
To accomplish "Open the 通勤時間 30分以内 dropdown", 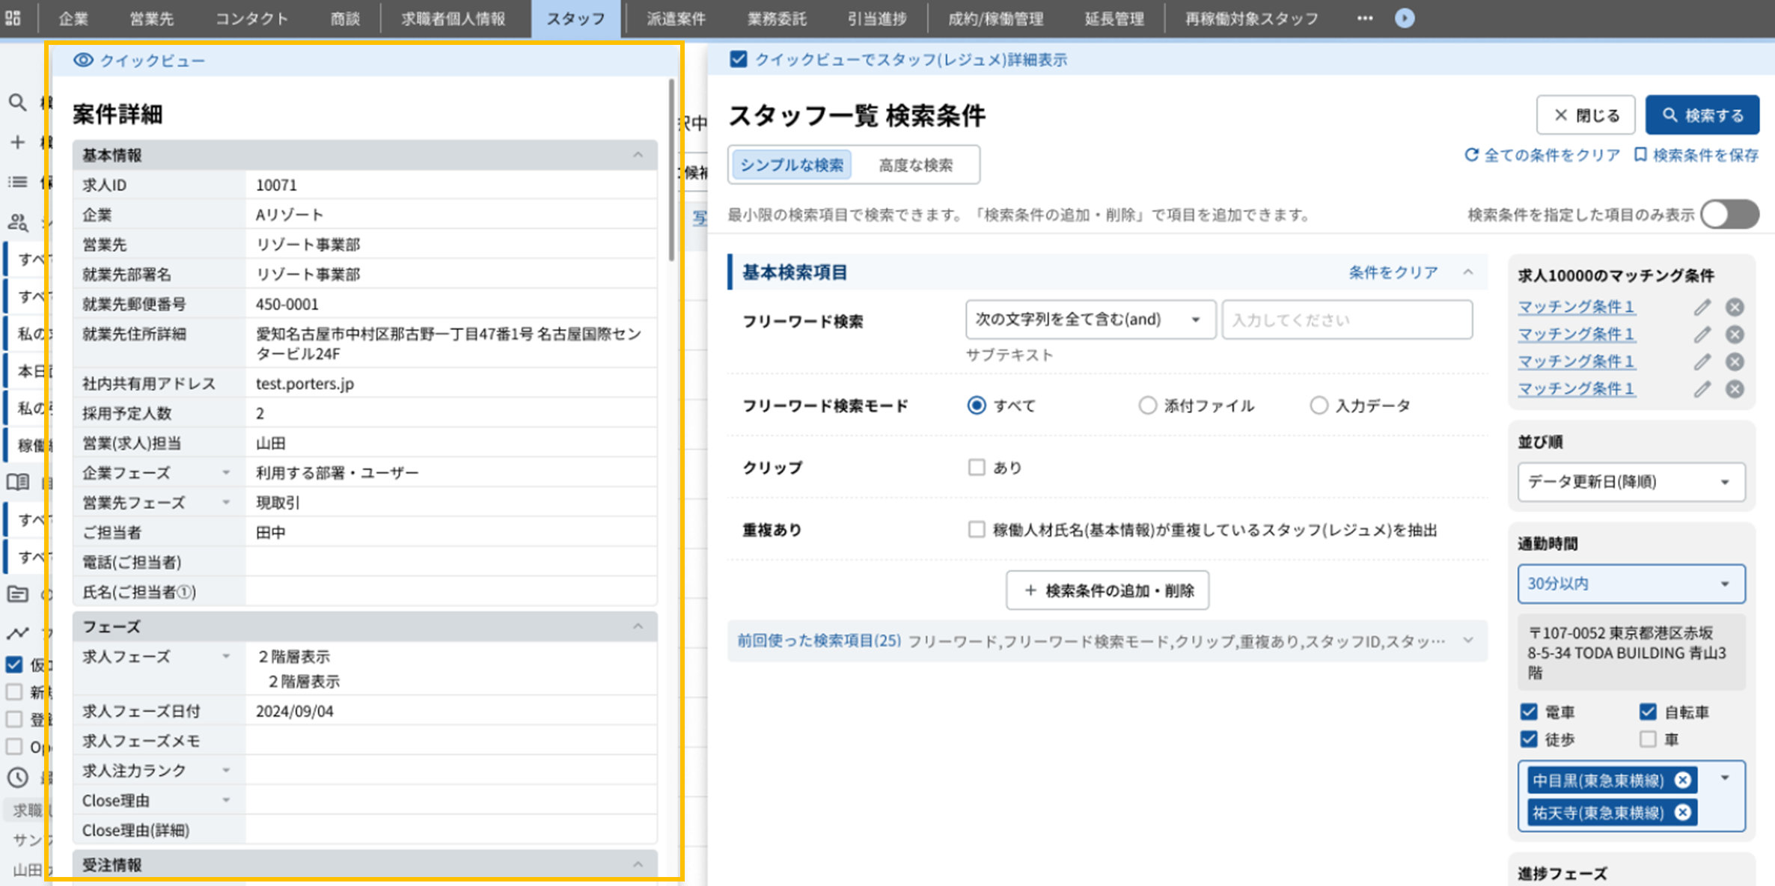I will [x=1631, y=584].
